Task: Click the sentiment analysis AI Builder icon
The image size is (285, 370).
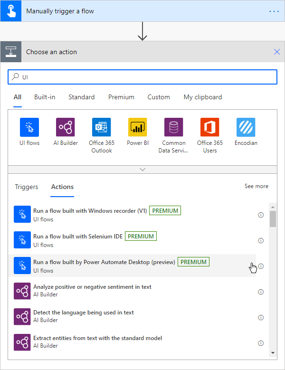Action: 22,291
